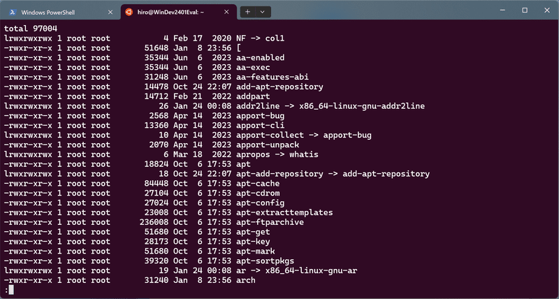Click the 'apt-config' file name
The image size is (559, 299).
[260, 203]
